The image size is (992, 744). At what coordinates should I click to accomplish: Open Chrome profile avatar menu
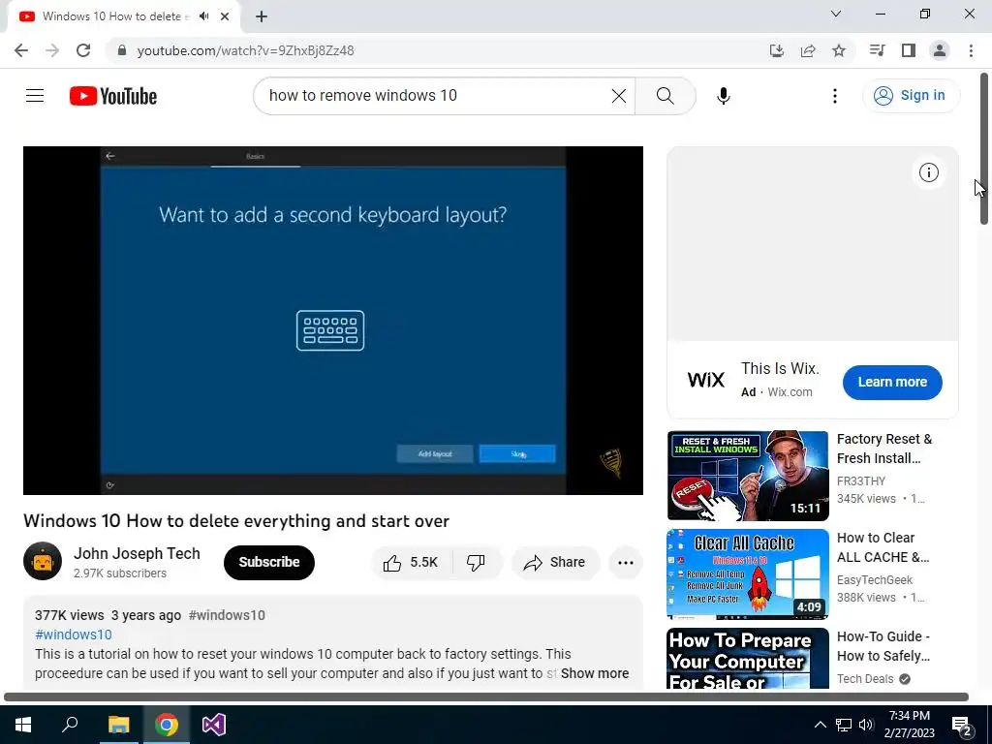click(940, 50)
